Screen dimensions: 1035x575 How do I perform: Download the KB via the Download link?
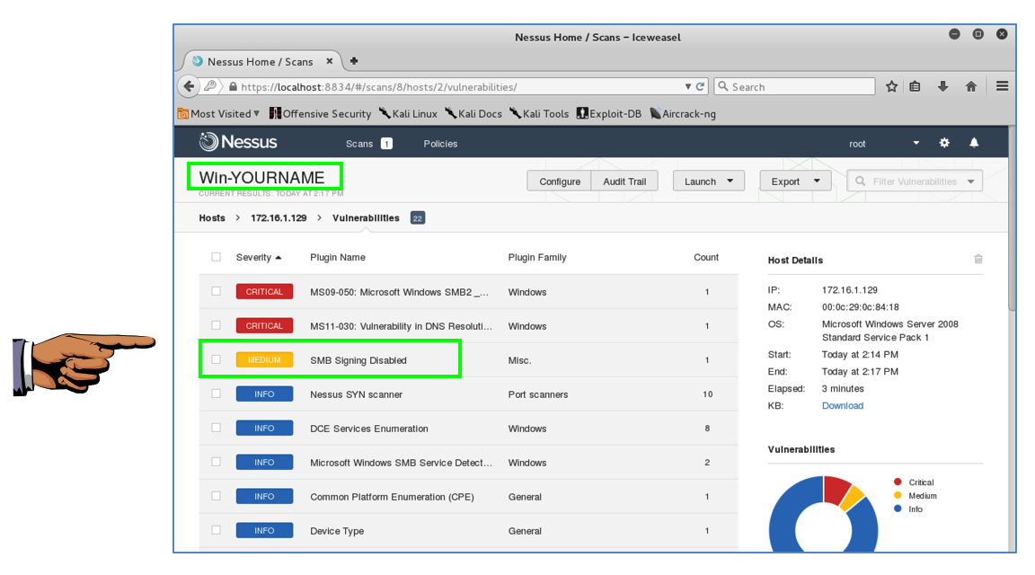pos(842,405)
